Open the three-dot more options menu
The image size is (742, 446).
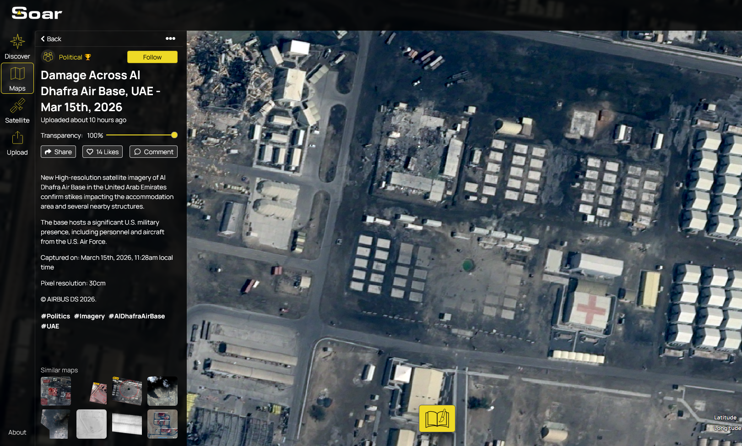coord(170,38)
